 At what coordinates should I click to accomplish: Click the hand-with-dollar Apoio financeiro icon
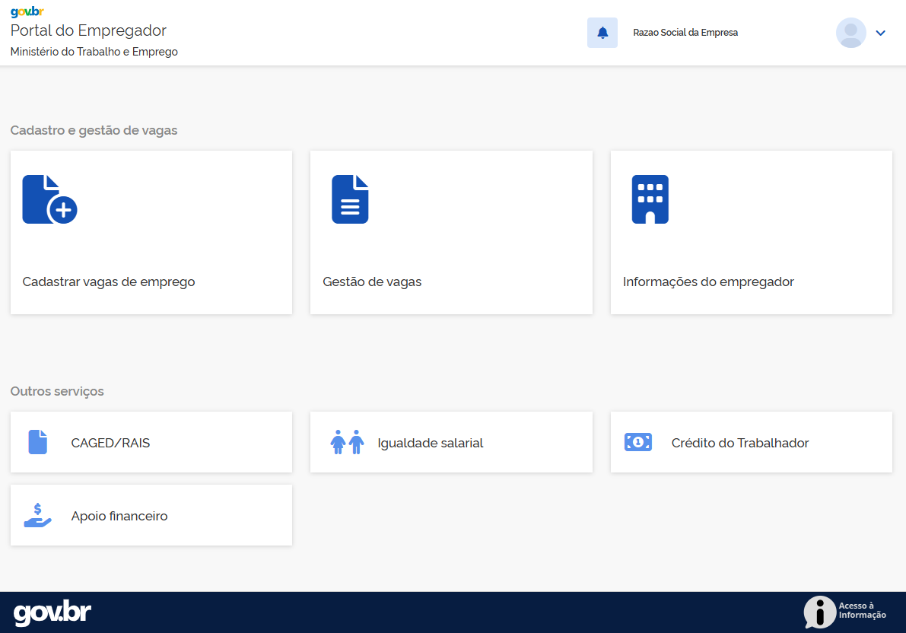click(37, 515)
